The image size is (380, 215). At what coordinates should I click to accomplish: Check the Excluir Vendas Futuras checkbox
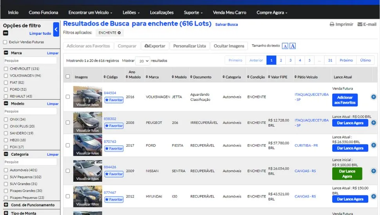coord(5,42)
